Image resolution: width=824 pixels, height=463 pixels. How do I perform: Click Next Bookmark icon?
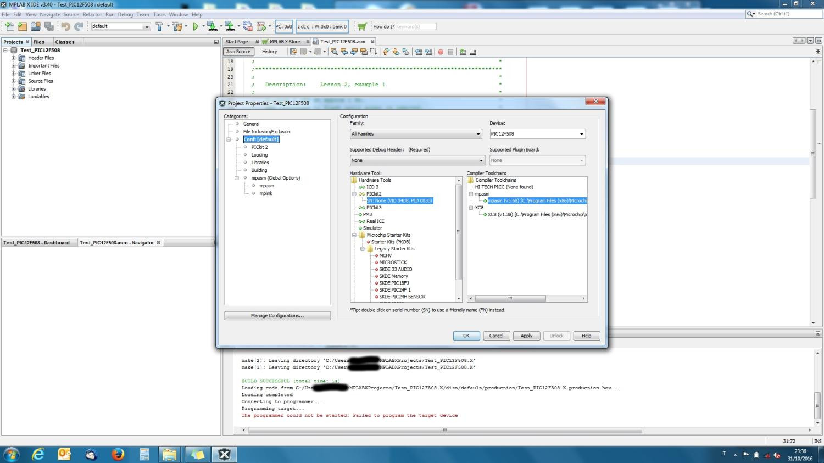click(396, 52)
